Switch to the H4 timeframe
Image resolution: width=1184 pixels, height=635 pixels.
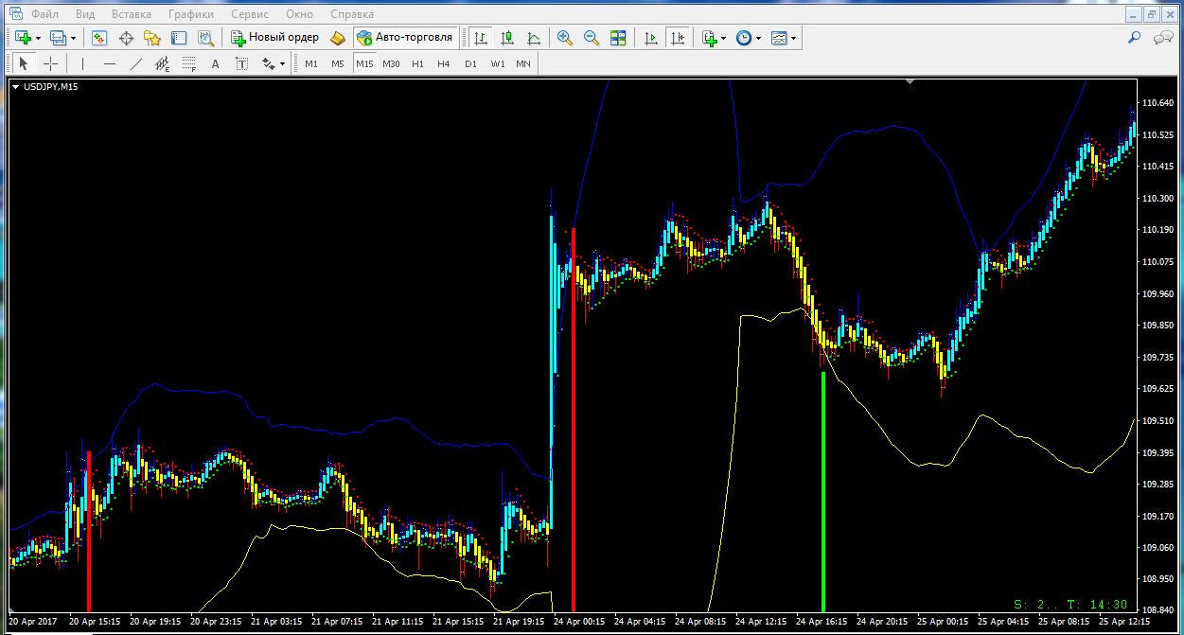click(444, 63)
